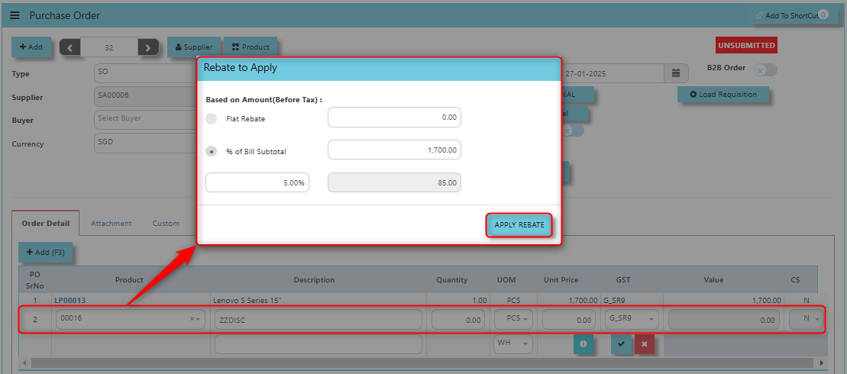Toggle the B2B Order switch
Image resolution: width=847 pixels, height=374 pixels.
(765, 70)
